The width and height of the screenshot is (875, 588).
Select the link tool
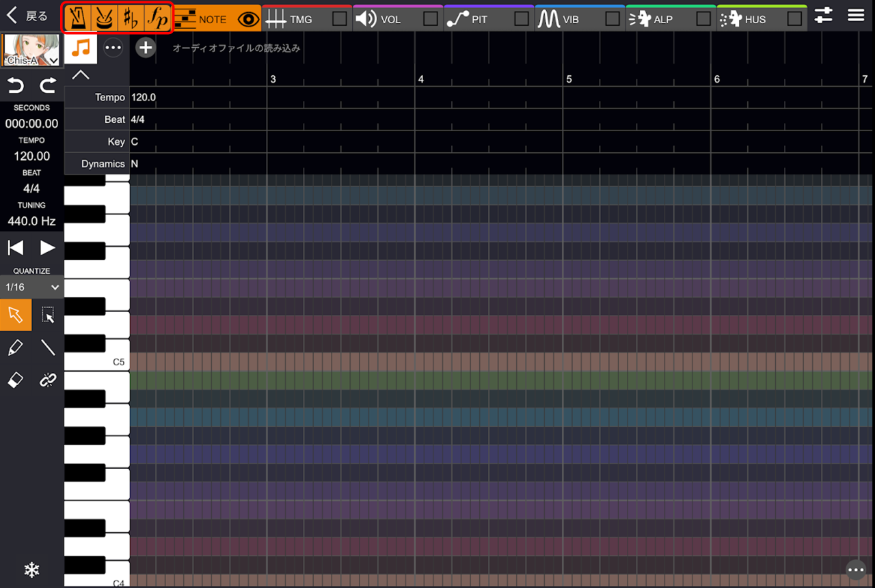pos(48,380)
